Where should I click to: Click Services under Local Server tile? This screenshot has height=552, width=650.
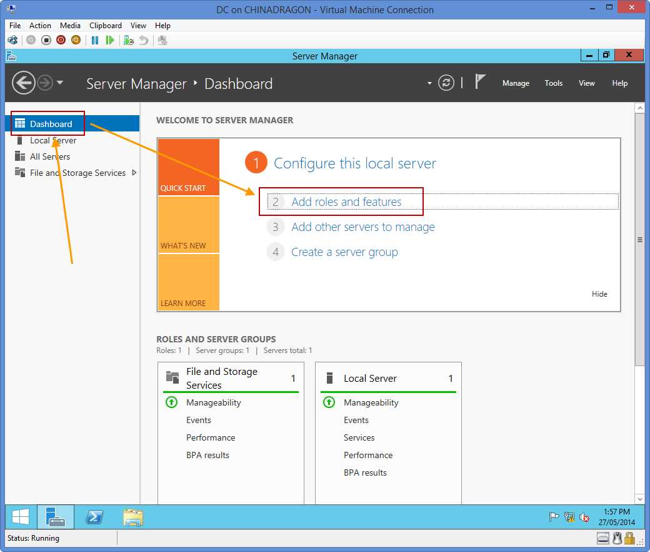coord(359,437)
